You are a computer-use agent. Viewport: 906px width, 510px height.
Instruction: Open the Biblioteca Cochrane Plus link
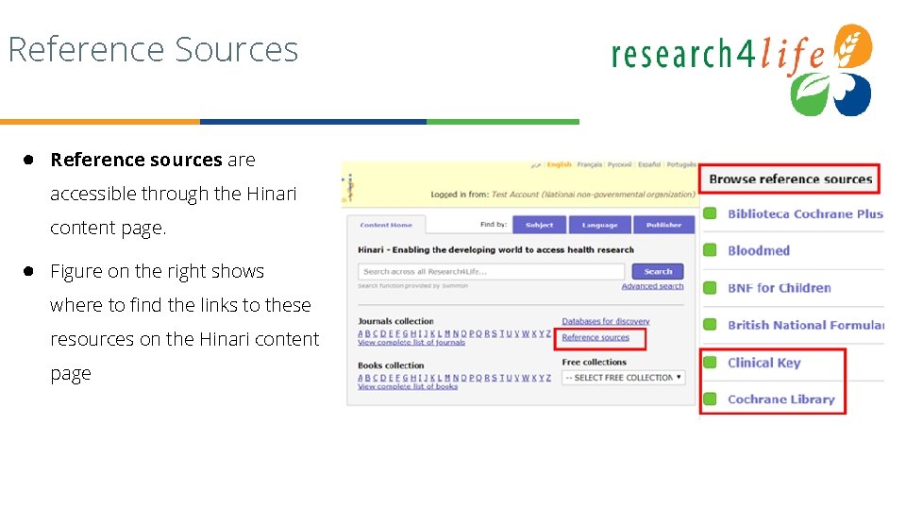tap(805, 214)
